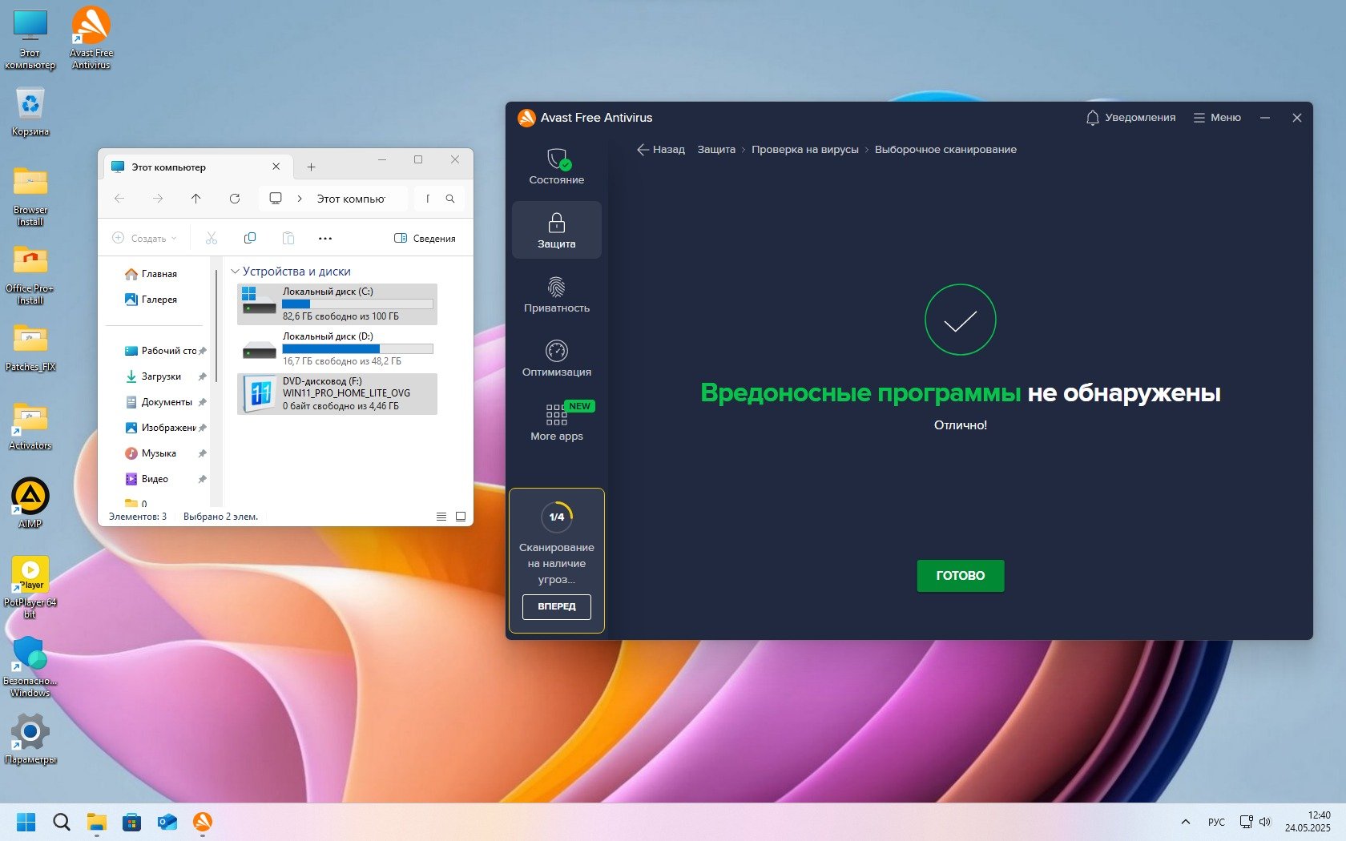Click the Microsoft Store taskbar icon
The height and width of the screenshot is (841, 1346).
132,822
